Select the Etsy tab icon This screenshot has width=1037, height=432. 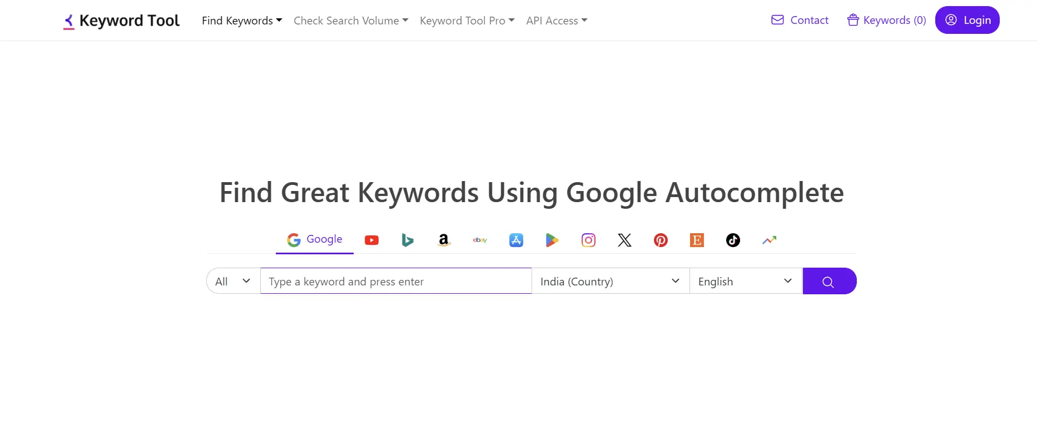[x=697, y=240]
